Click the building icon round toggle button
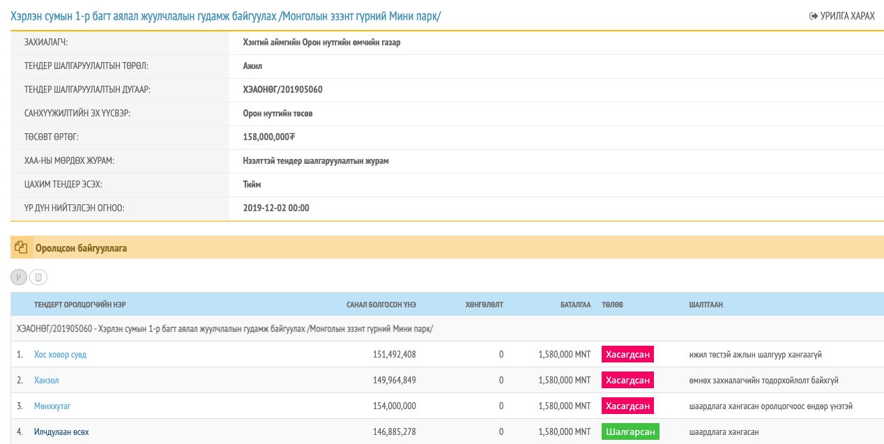Screen dimensions: 884x444 coord(38,277)
